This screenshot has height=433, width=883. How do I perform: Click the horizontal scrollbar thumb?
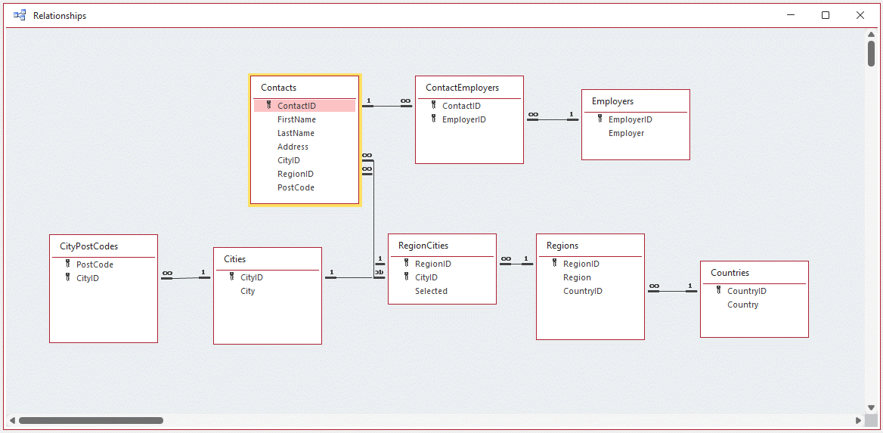(91, 420)
